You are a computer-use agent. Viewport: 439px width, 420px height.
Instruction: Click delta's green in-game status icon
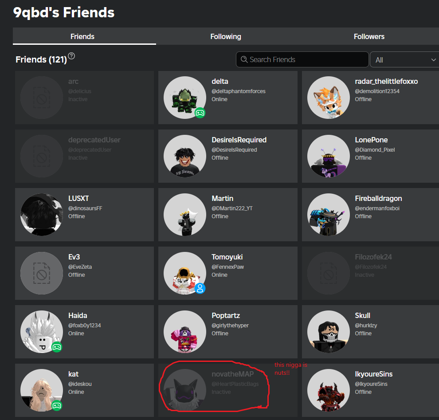tap(200, 113)
